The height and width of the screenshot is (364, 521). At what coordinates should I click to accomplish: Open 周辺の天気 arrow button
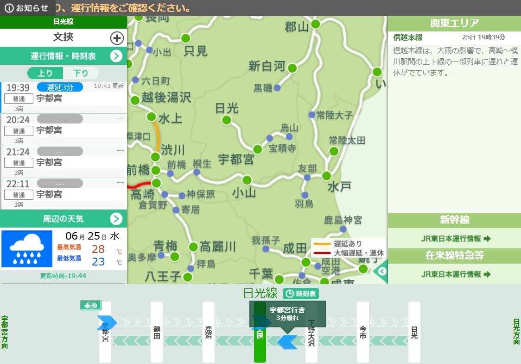click(x=116, y=219)
